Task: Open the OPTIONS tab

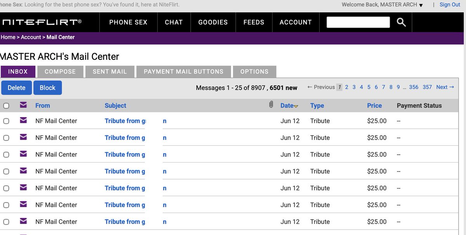Action: pyautogui.click(x=254, y=72)
